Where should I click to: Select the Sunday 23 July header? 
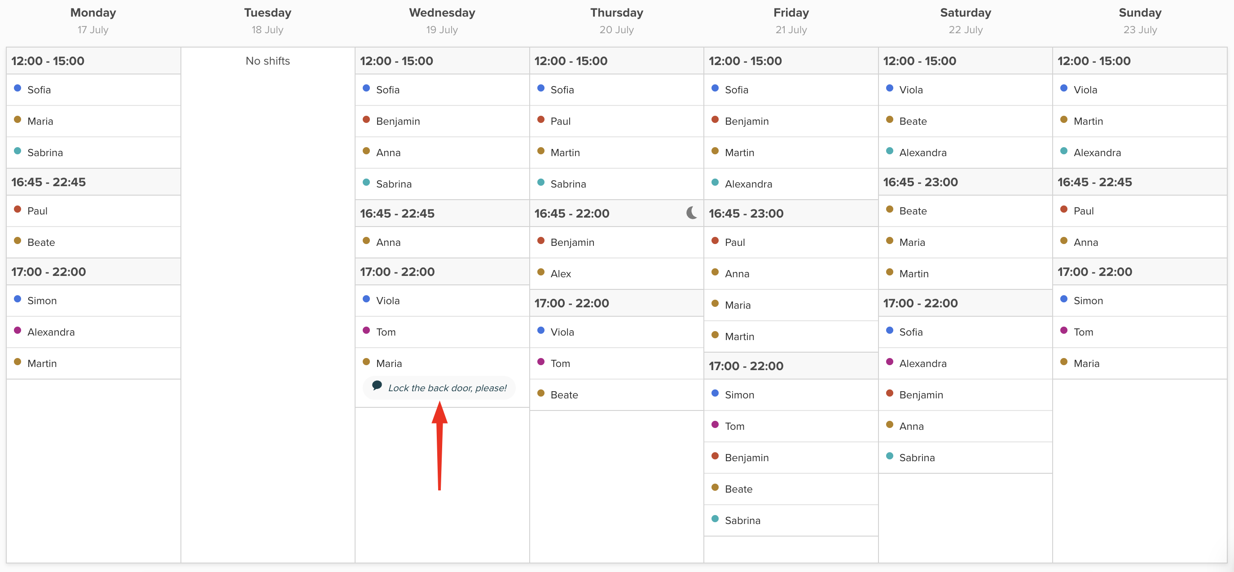1140,21
